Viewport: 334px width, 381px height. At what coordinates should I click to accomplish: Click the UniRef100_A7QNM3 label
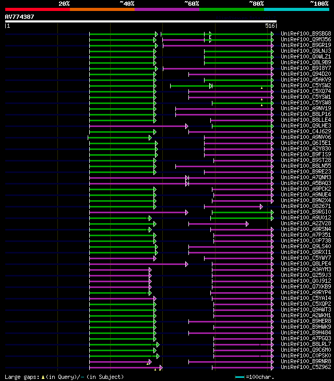point(306,177)
